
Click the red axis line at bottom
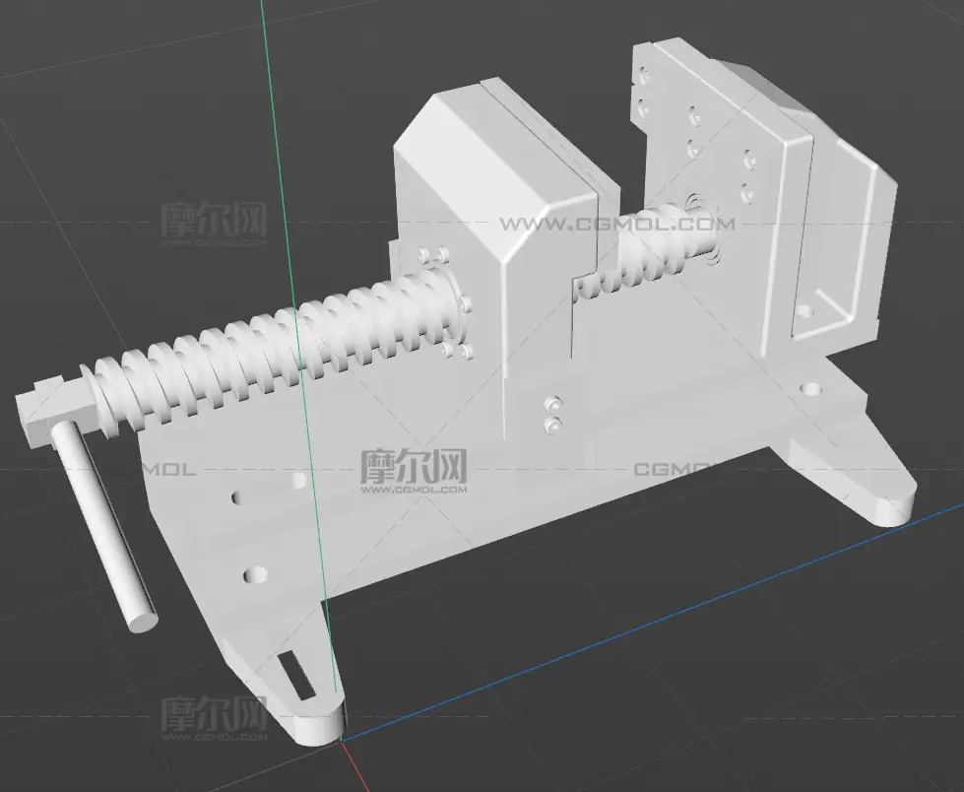click(x=355, y=766)
